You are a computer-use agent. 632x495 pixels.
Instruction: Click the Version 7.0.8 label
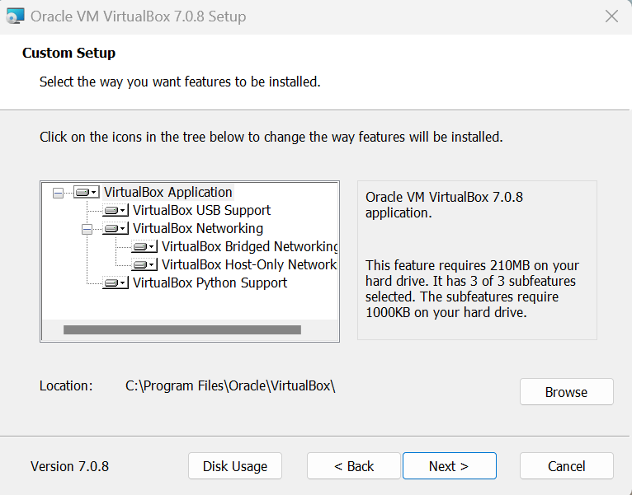pyautogui.click(x=70, y=466)
